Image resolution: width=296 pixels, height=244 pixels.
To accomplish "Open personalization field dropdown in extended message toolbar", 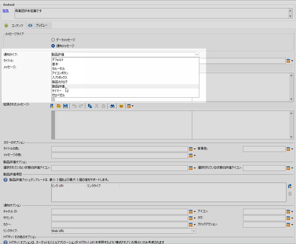I will [x=130, y=106].
